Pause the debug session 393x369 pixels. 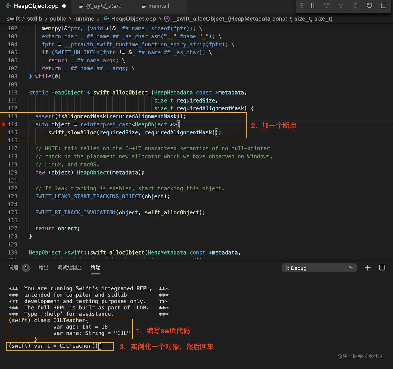[x=313, y=5]
